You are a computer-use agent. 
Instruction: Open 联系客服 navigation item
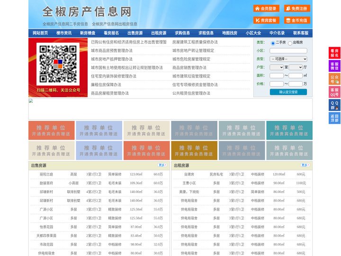coord(301,33)
